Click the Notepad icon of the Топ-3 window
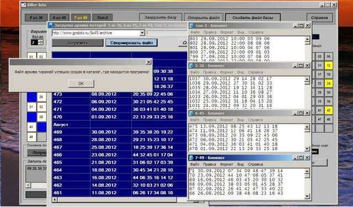 click(192, 25)
